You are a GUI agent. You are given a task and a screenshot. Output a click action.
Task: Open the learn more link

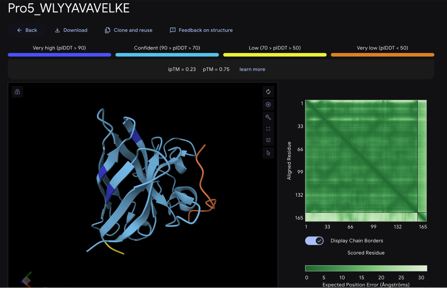pos(252,69)
